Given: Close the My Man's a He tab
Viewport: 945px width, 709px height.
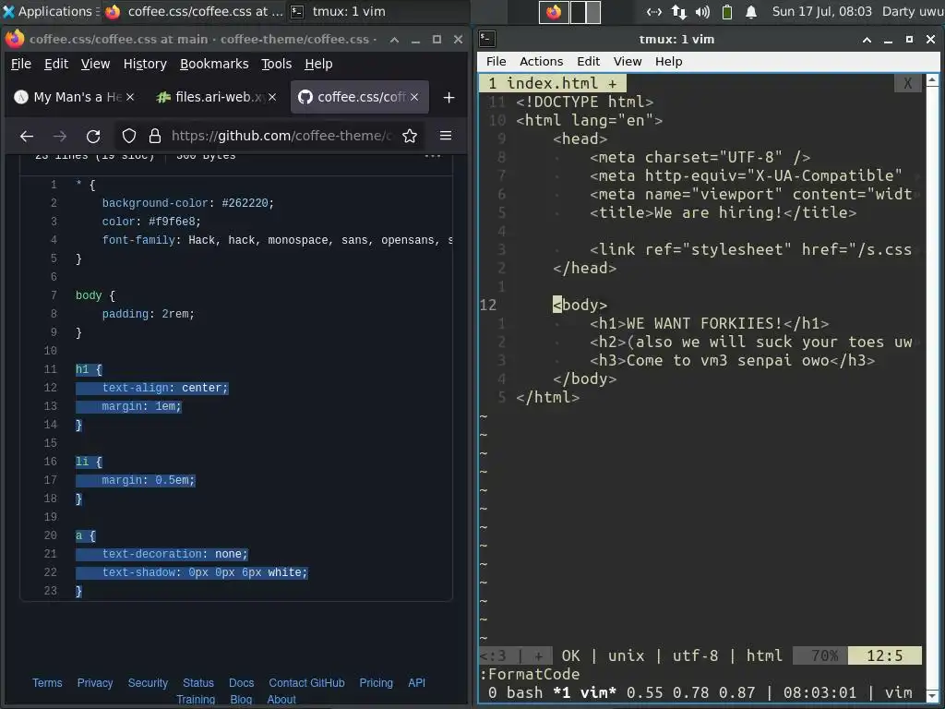Looking at the screenshot, I should [x=130, y=97].
